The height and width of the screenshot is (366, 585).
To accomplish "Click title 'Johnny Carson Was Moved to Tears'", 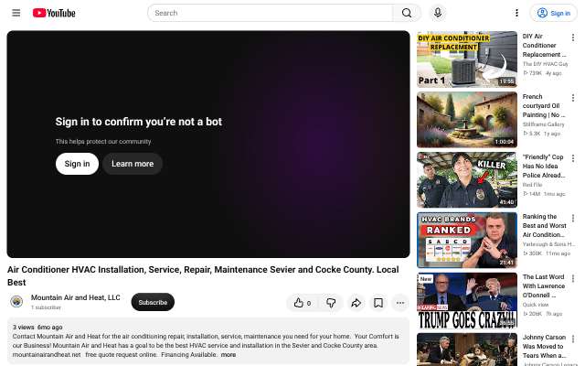I will 544,347.
